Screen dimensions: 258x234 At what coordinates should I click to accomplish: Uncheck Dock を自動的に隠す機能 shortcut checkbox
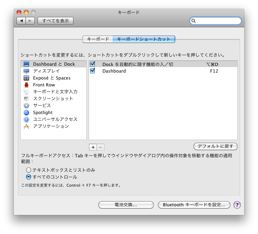tap(93, 64)
